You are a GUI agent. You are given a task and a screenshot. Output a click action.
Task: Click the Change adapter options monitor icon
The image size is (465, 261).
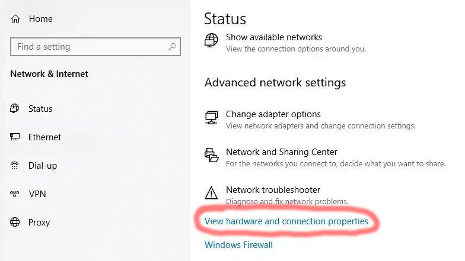coord(211,117)
